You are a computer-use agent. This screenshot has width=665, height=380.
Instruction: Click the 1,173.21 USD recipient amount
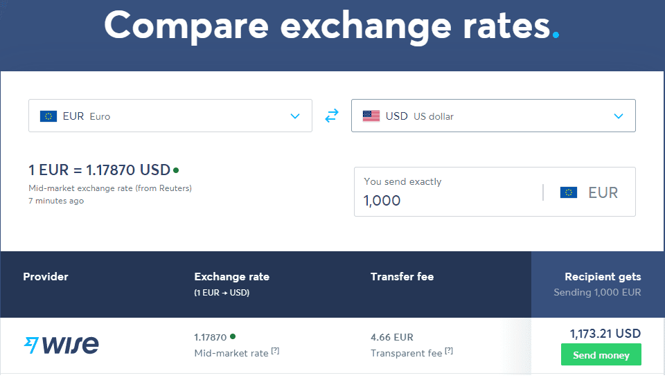click(605, 334)
